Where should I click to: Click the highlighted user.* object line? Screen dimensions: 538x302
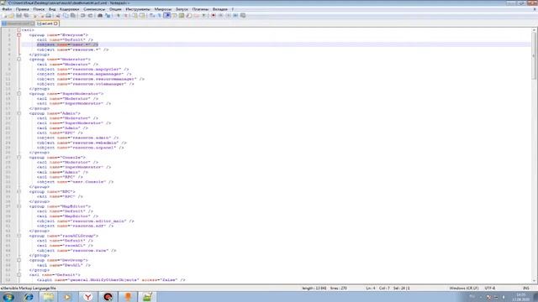(x=67, y=44)
